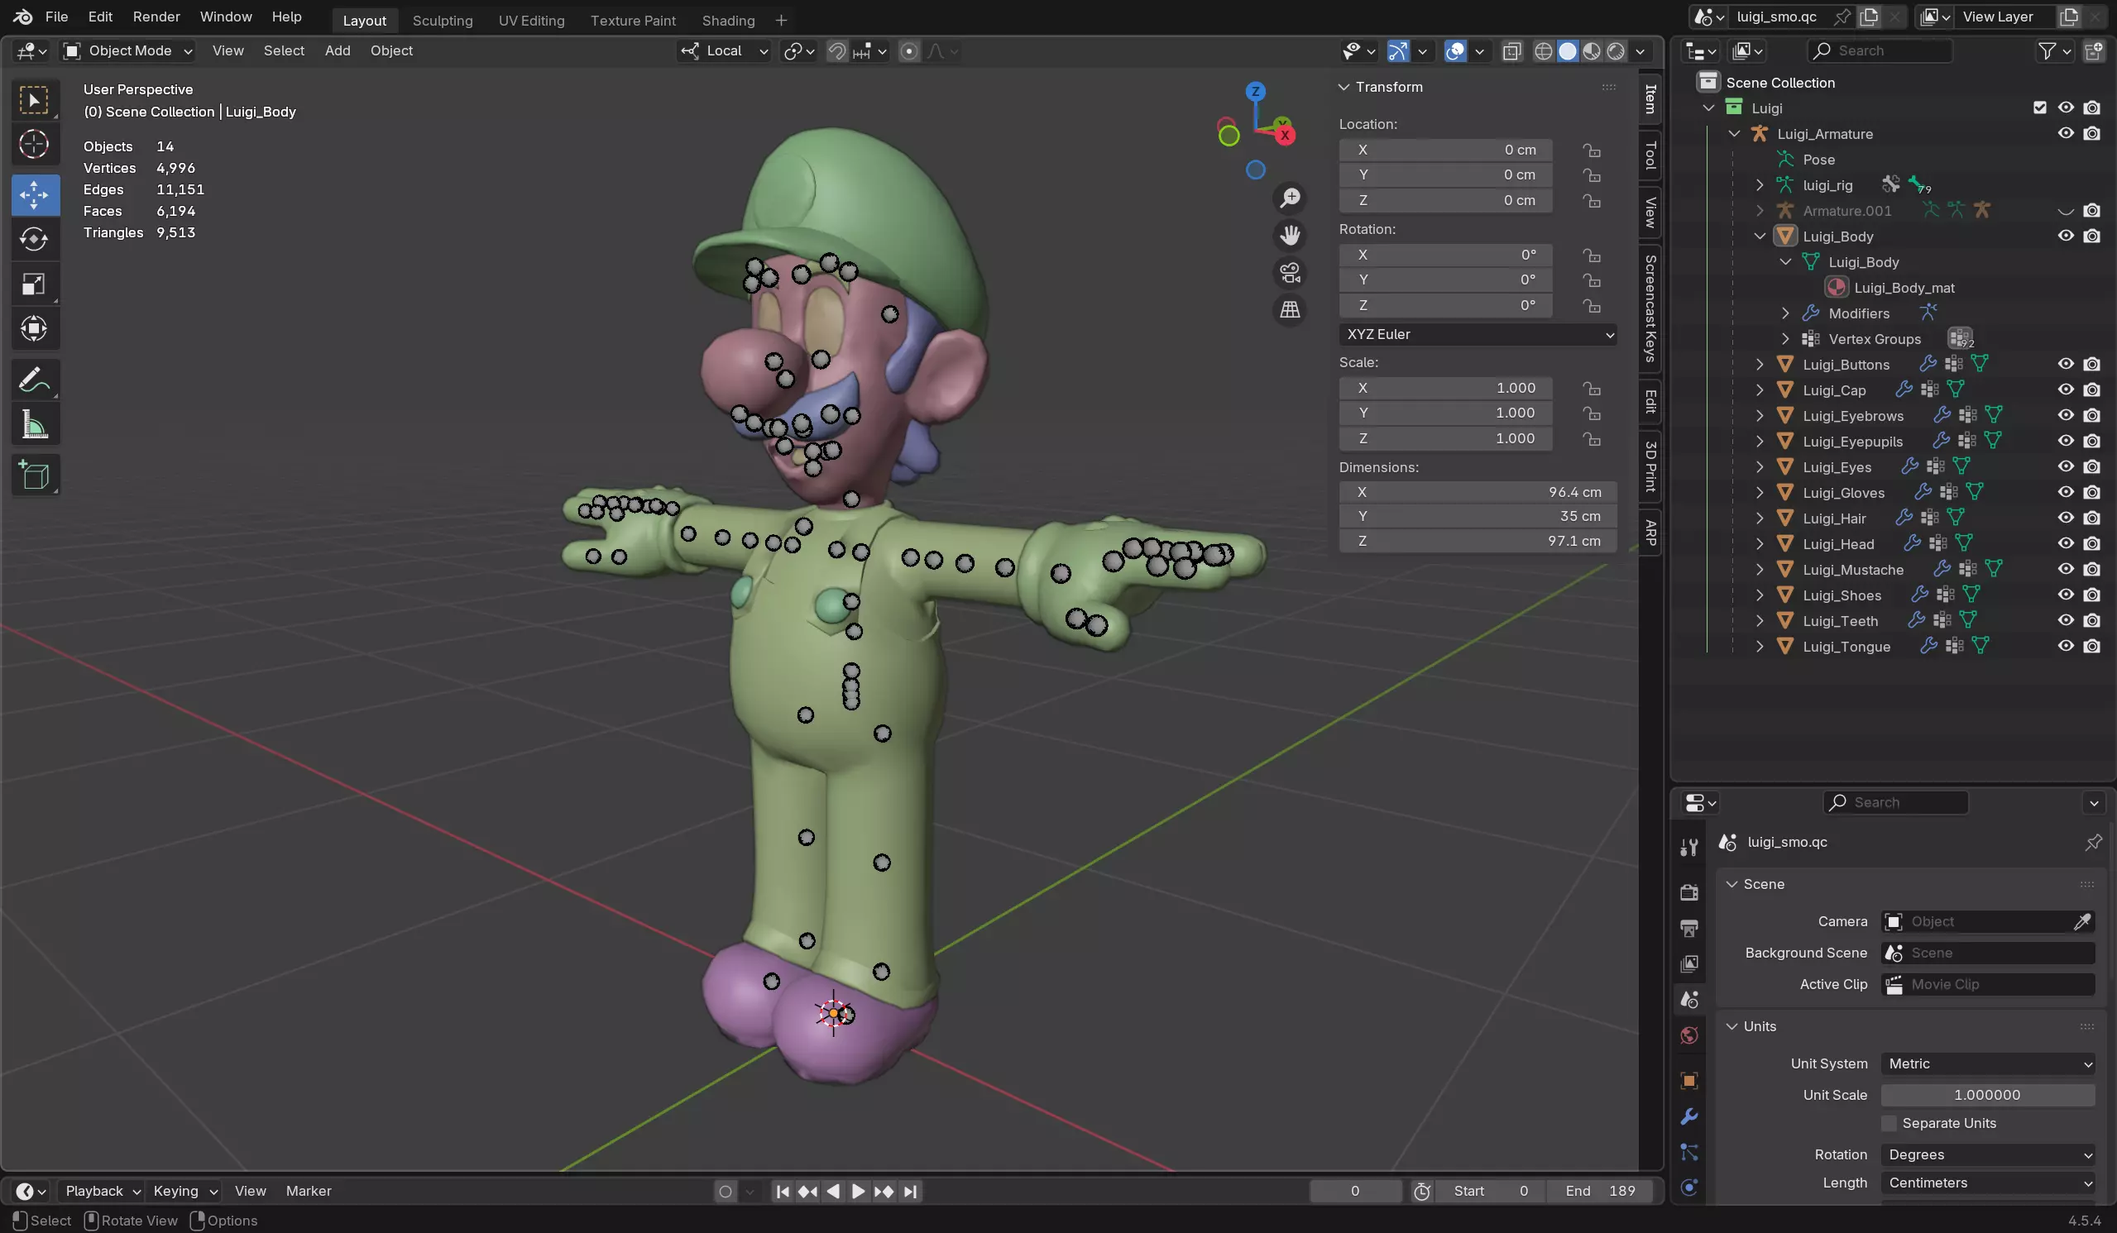Switch to the Sculpting workspace tab
The height and width of the screenshot is (1233, 2117).
click(x=442, y=20)
